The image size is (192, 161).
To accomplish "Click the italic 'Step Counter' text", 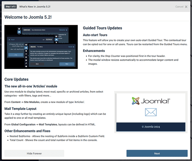I will (x=112, y=56).
